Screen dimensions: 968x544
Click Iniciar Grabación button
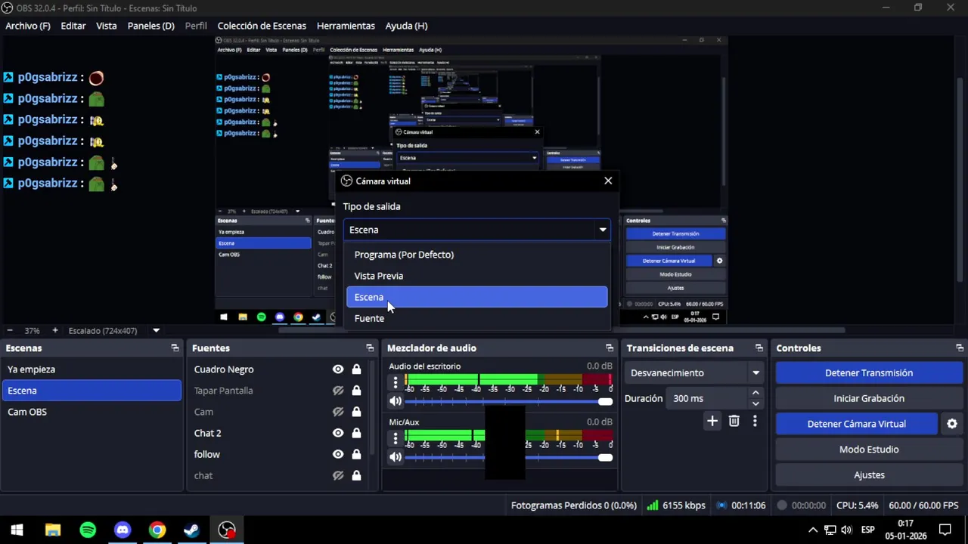pos(869,399)
